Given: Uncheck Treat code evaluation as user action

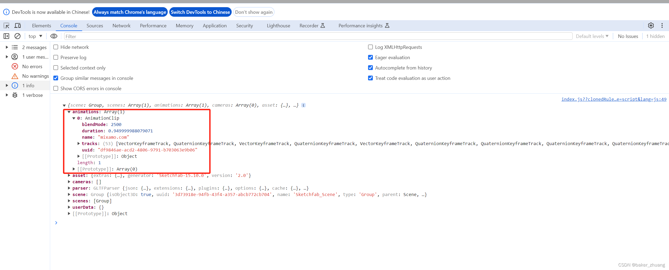Looking at the screenshot, I should [x=370, y=78].
